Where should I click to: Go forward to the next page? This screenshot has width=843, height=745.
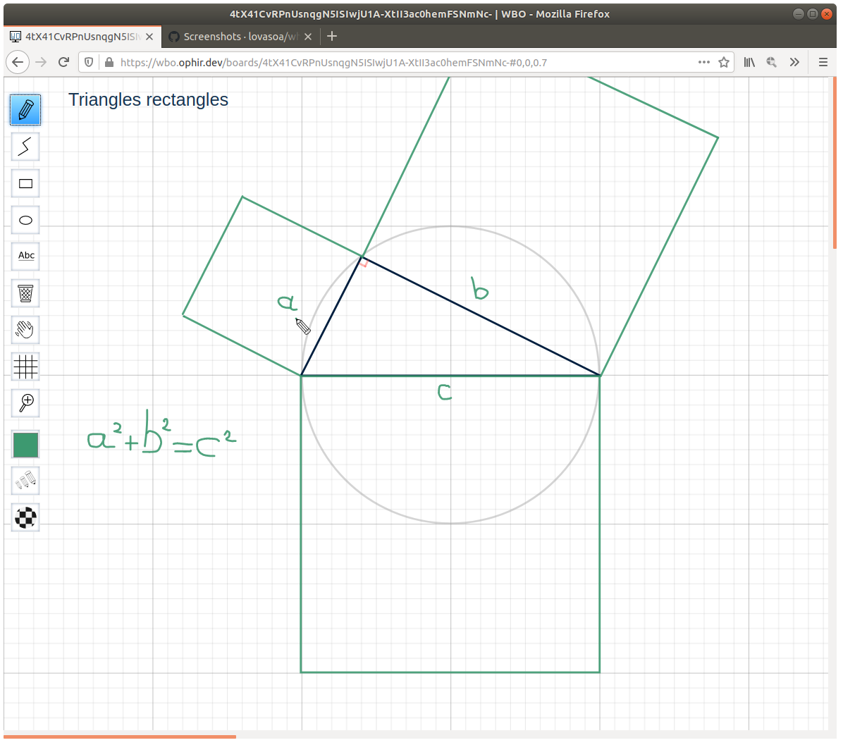tap(41, 62)
